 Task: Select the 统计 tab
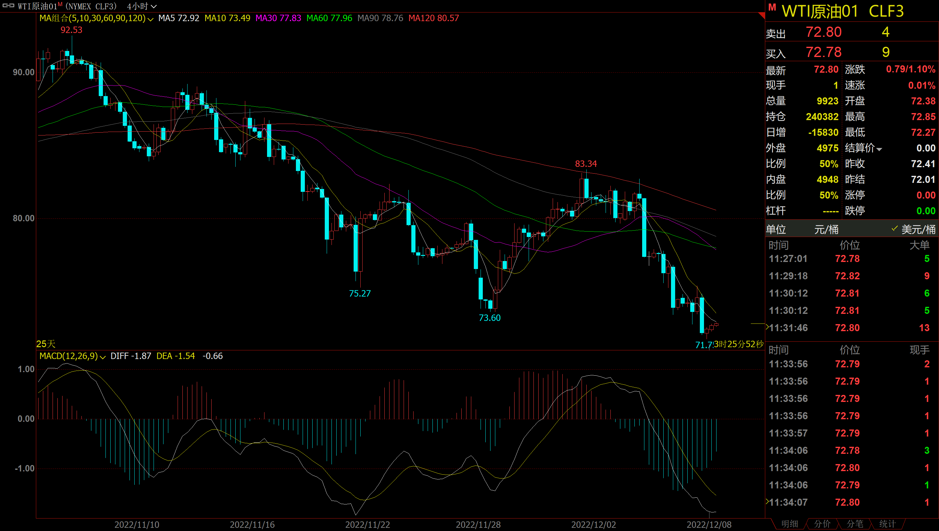[887, 524]
